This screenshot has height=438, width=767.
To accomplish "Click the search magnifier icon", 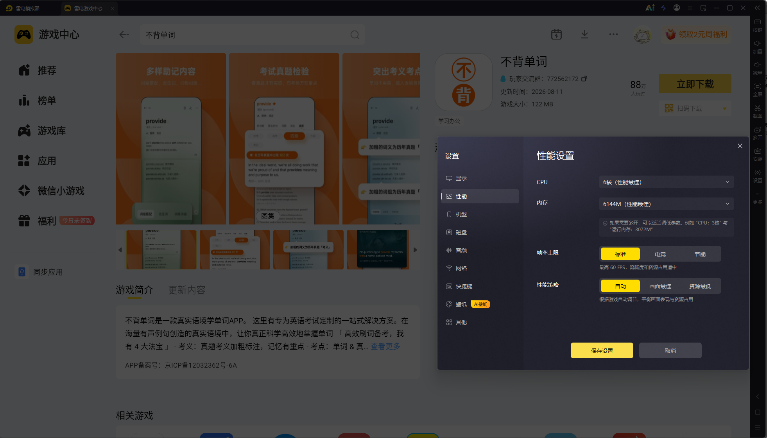I will tap(355, 35).
